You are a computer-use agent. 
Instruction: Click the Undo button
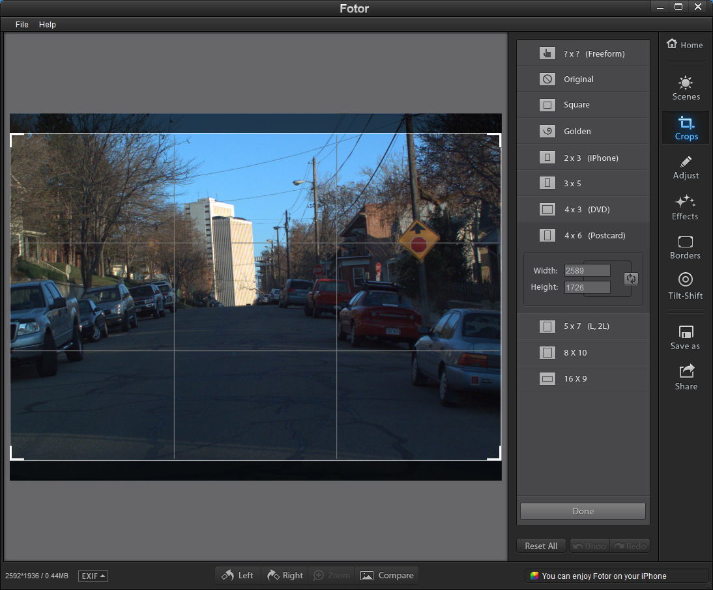tap(590, 546)
